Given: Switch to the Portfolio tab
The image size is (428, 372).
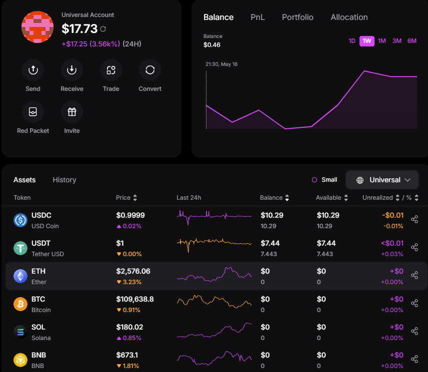Looking at the screenshot, I should coord(297,17).
